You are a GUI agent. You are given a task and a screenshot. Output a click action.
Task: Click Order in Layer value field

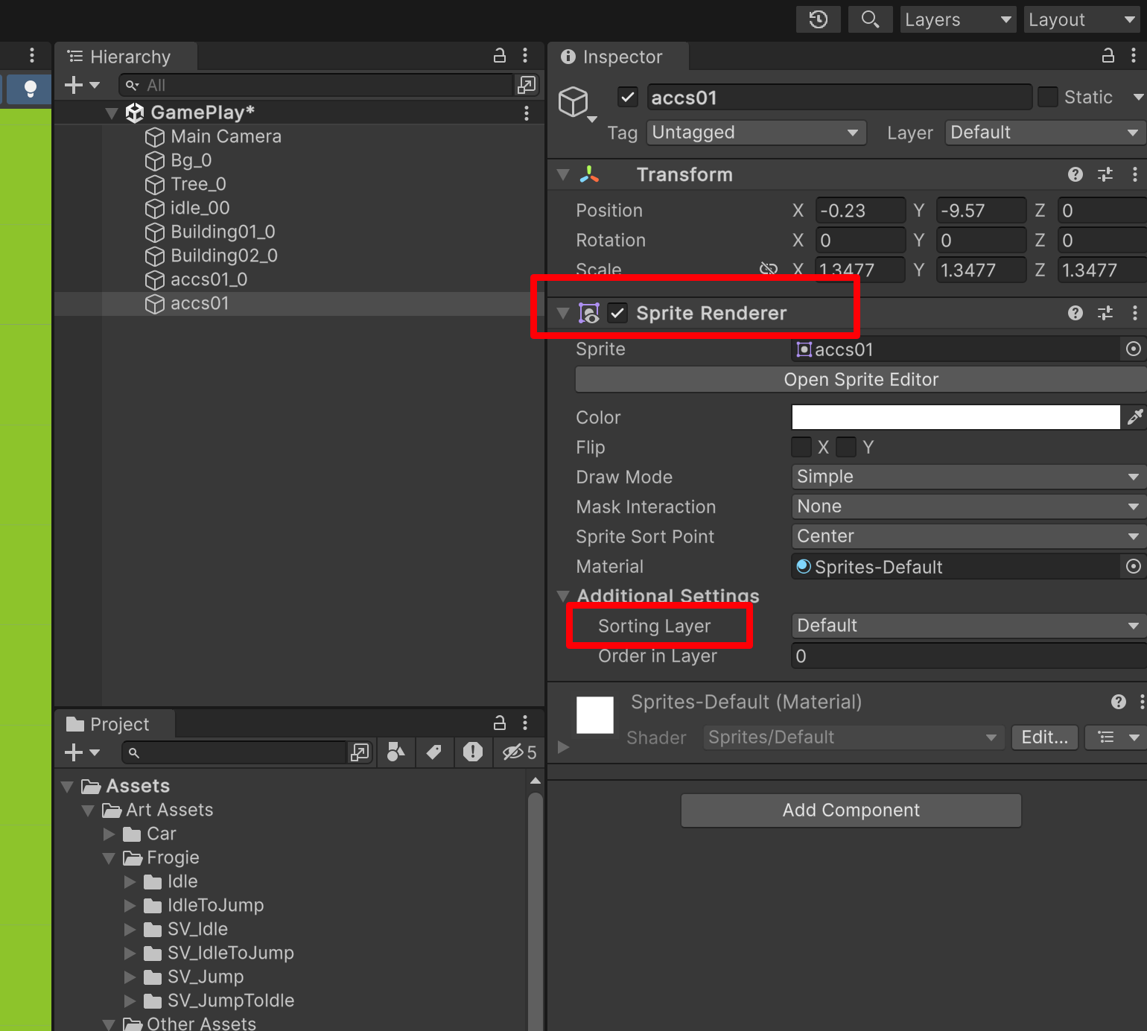(968, 656)
